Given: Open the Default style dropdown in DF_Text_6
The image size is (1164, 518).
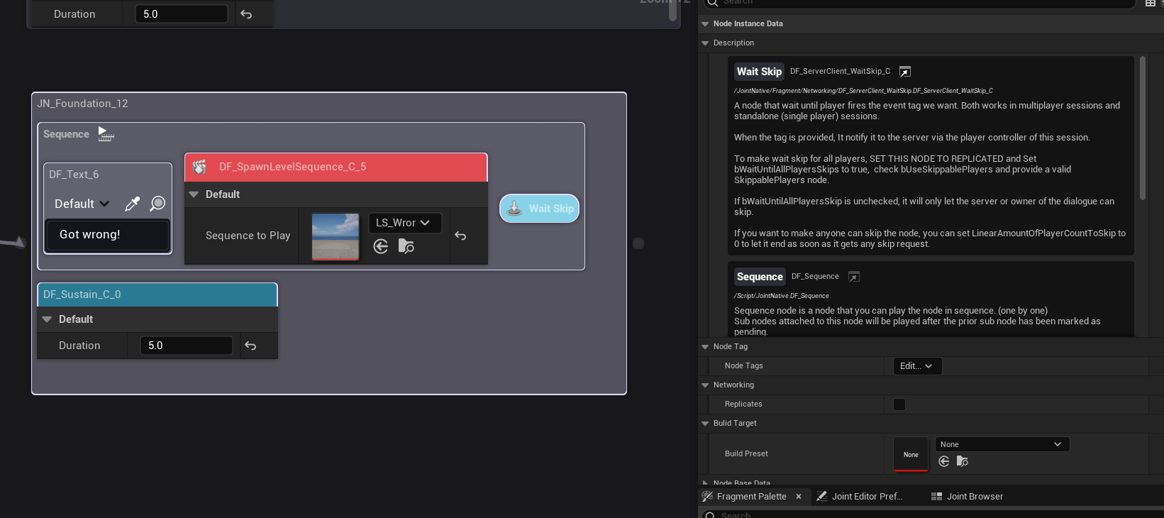Looking at the screenshot, I should click(x=82, y=204).
